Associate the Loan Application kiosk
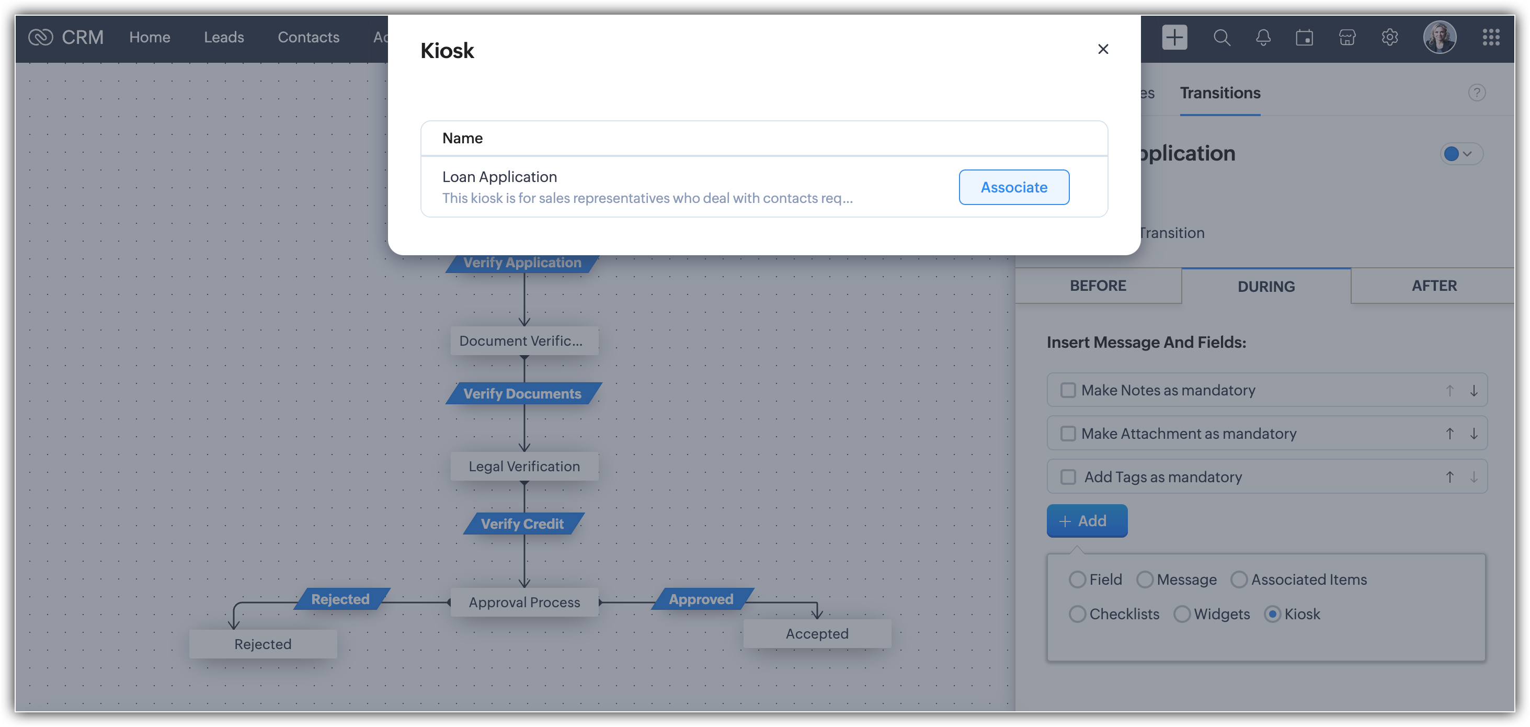 click(1014, 187)
